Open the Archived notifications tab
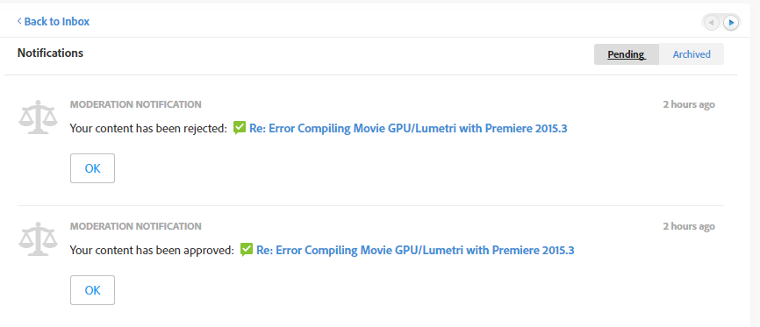Screen dimensions: 760x327 [692, 54]
